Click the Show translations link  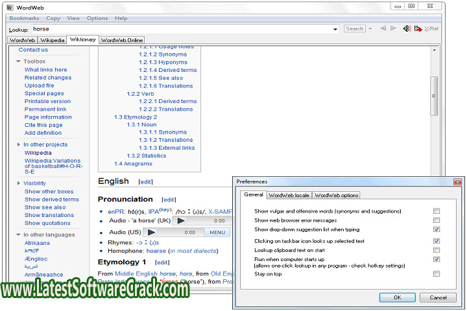coord(49,215)
